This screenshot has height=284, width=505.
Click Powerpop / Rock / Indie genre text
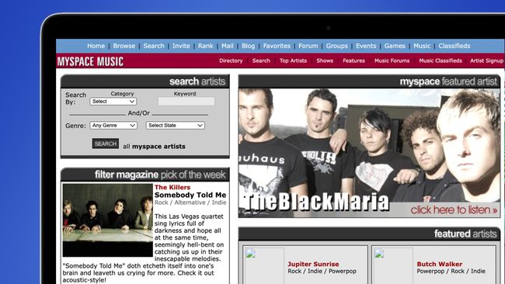pos(451,271)
